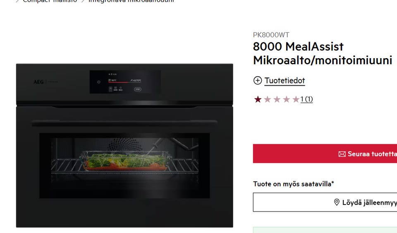Click the chevron before the Compact-mallisto breadcrumb
Viewport: 397px width, 233px height.
click(x=17, y=1)
